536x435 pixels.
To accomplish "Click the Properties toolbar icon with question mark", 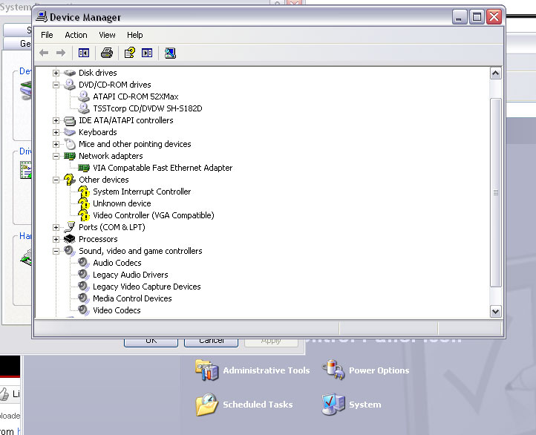I will (130, 53).
